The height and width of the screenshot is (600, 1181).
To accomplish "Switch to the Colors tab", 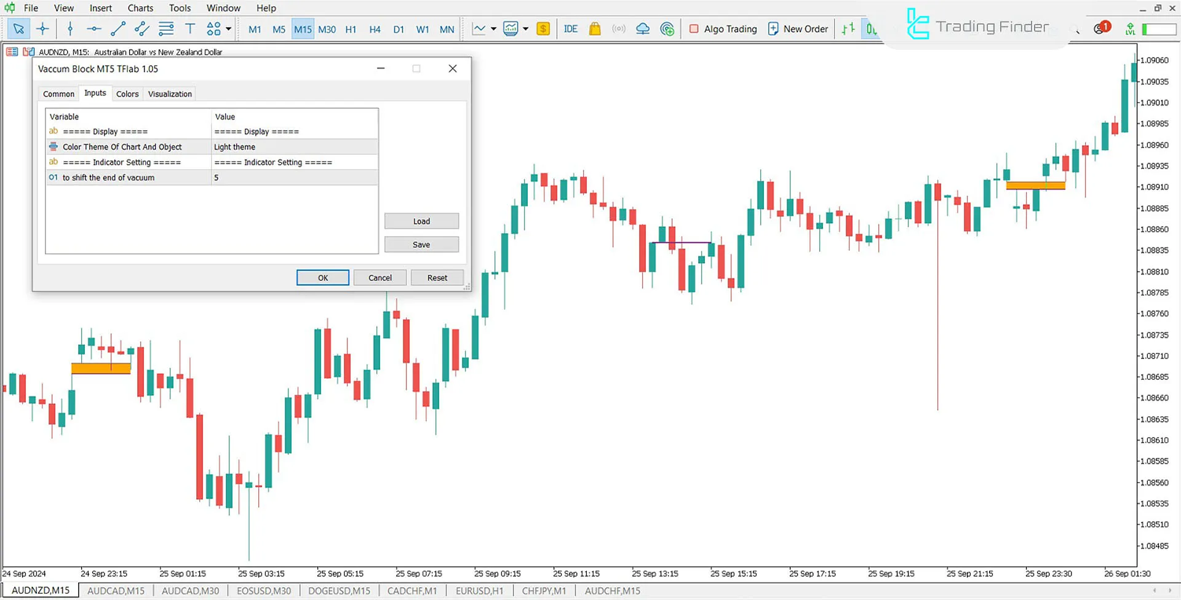I will [x=127, y=94].
